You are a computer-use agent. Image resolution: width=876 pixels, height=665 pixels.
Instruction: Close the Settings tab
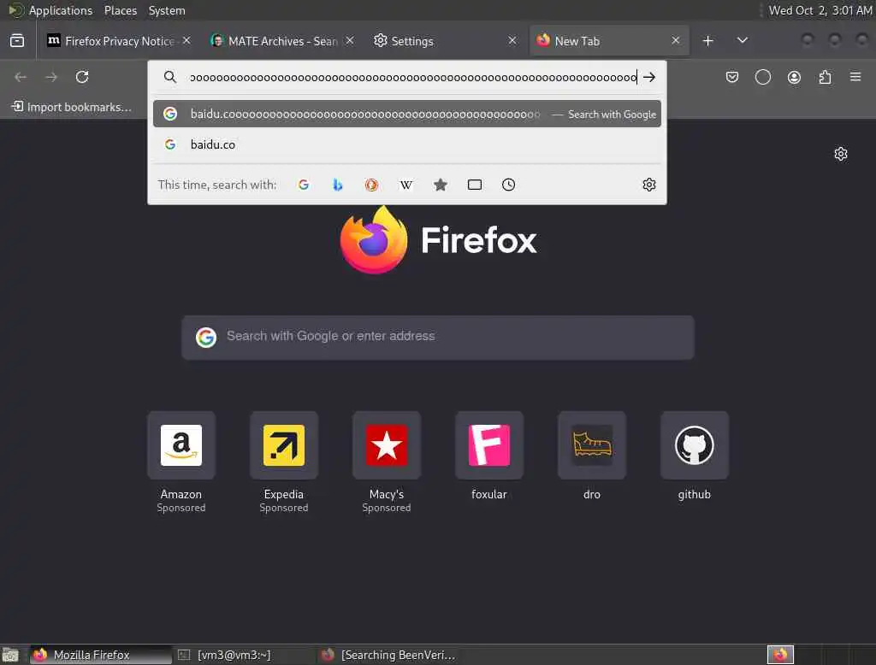tap(512, 41)
